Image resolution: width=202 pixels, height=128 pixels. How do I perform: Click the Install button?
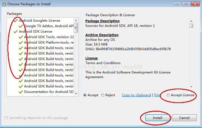tap(158, 118)
